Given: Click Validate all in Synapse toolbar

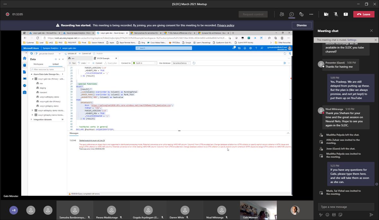Looking at the screenshot, I should point(70,54).
